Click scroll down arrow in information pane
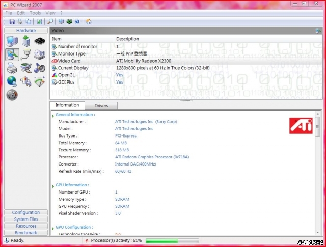326x247 pixels. click(x=318, y=232)
